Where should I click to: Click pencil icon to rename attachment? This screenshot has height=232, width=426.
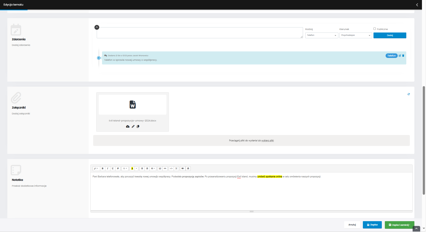tap(133, 126)
